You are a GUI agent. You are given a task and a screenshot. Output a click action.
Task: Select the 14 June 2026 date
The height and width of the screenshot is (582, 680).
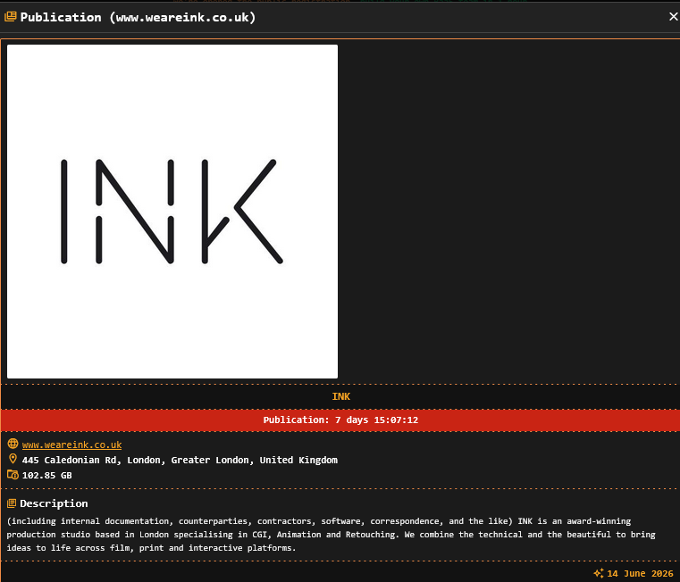(640, 574)
